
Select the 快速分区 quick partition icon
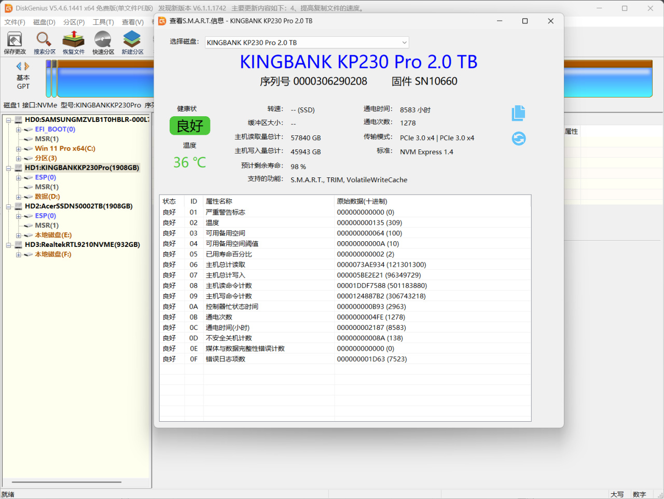(x=103, y=43)
